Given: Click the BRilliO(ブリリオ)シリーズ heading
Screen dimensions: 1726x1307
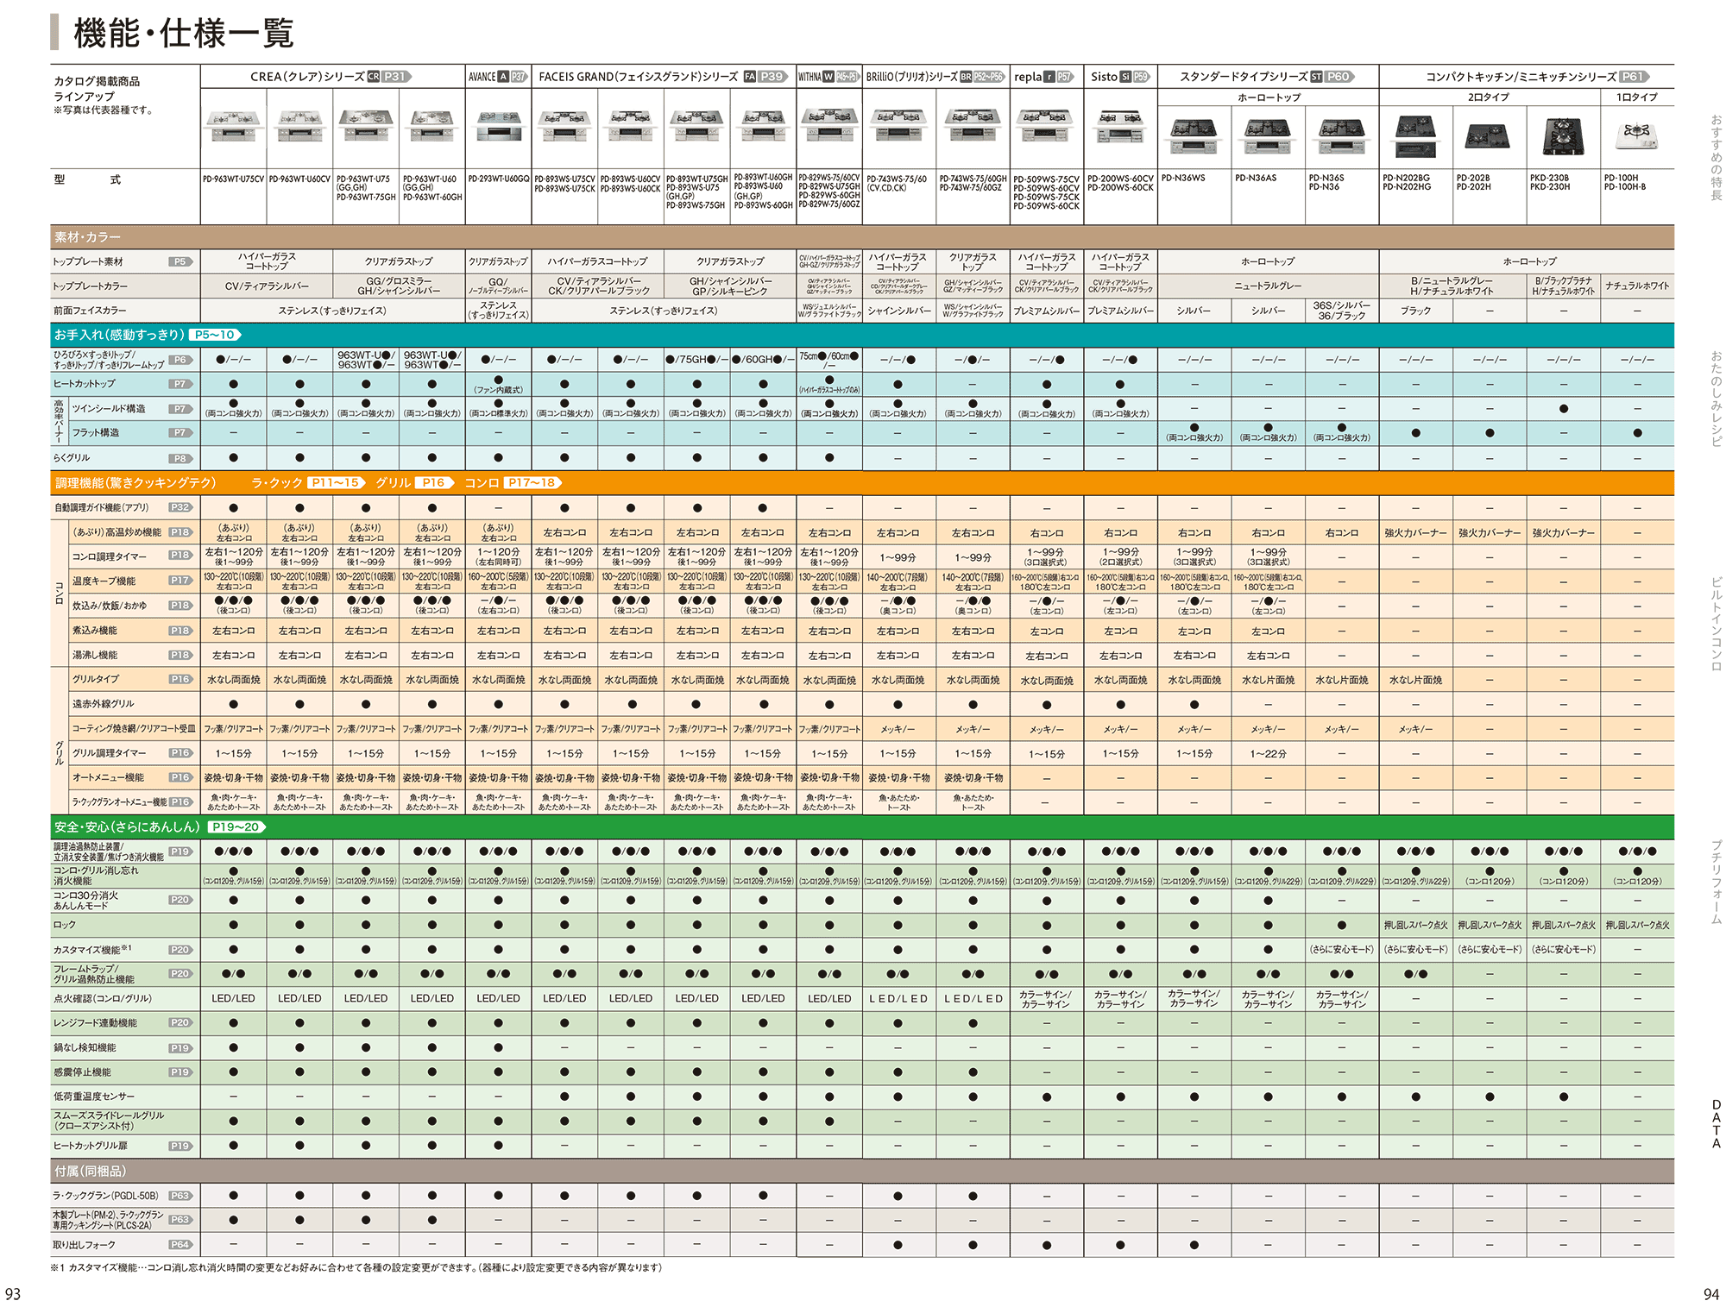Looking at the screenshot, I should coord(912,77).
